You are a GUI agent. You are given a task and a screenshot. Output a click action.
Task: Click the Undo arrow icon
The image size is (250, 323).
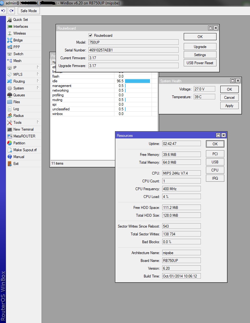3,11
